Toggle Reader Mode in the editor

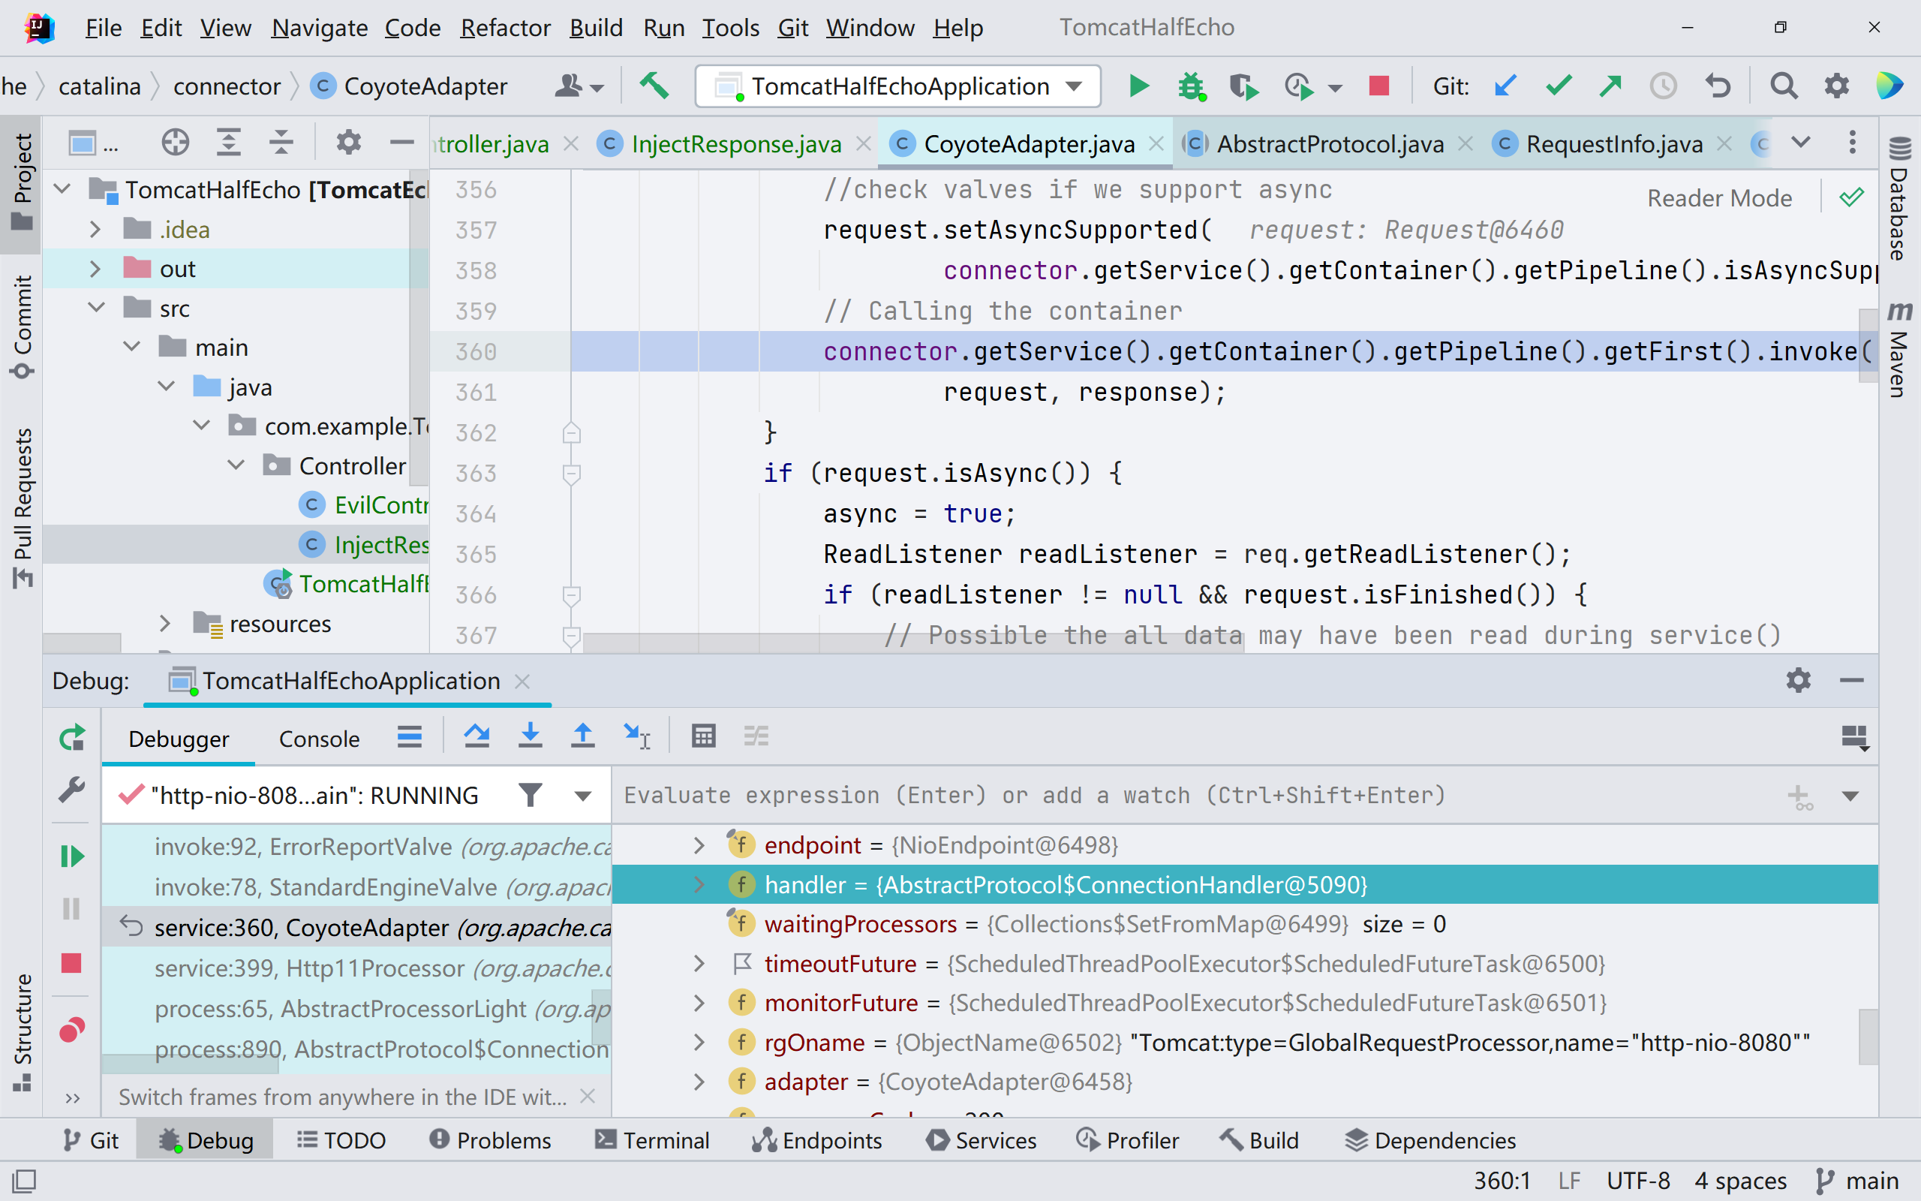tap(1718, 197)
